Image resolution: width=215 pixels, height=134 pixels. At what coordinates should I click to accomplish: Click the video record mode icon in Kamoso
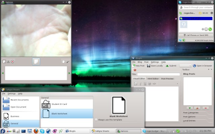pyautogui.click(x=13, y=62)
